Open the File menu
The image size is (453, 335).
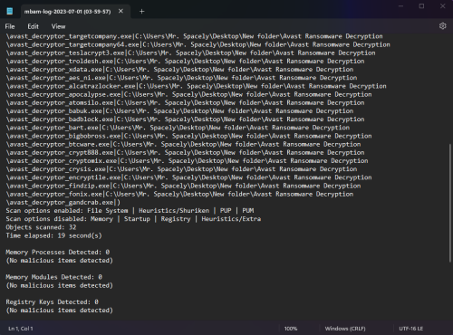10,26
